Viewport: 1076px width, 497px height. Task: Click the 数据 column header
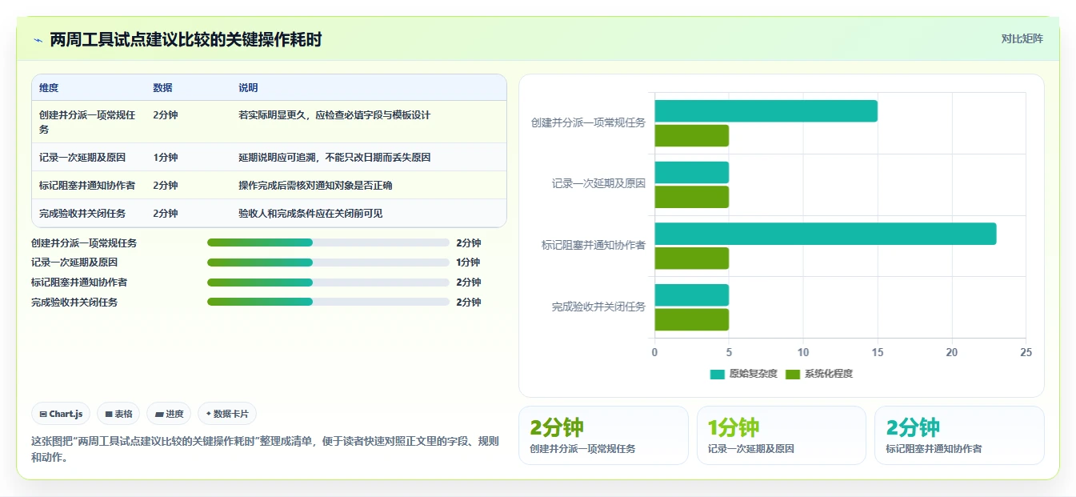point(162,88)
